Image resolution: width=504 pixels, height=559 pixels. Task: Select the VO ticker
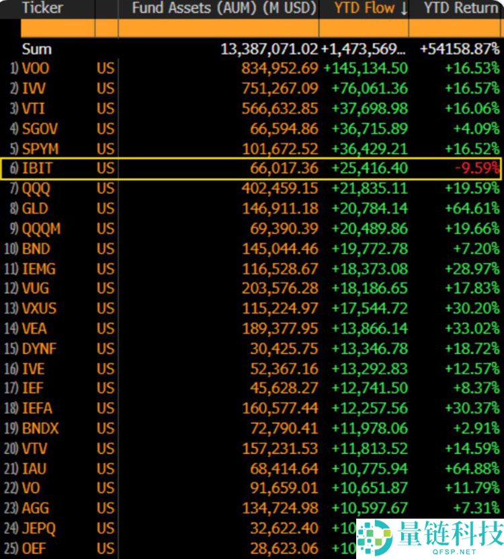click(x=31, y=488)
